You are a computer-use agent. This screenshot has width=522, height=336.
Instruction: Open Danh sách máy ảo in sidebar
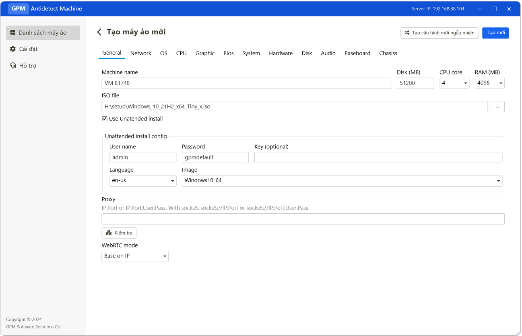pyautogui.click(x=43, y=33)
